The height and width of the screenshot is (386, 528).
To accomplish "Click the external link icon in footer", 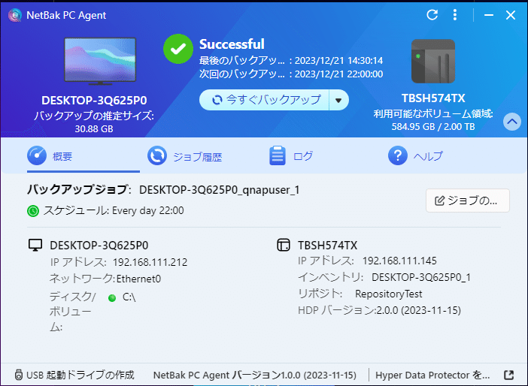I will (508, 375).
